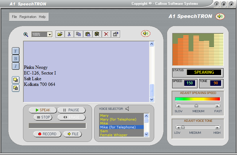Open the File menu
The image size is (237, 155).
point(14,17)
